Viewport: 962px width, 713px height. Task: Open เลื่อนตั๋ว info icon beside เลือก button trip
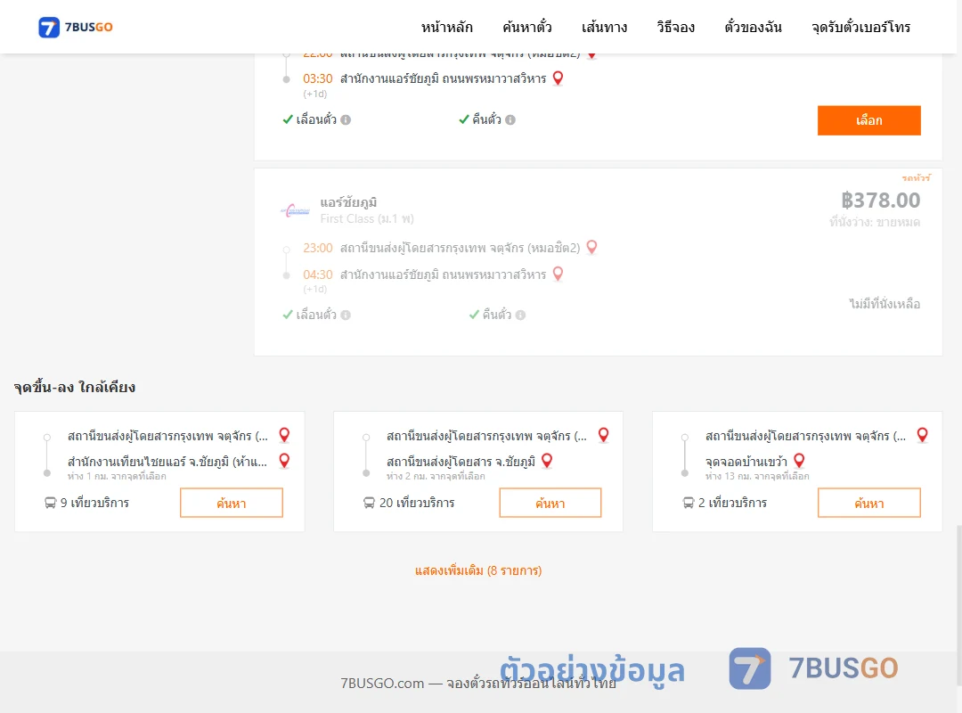coord(346,119)
